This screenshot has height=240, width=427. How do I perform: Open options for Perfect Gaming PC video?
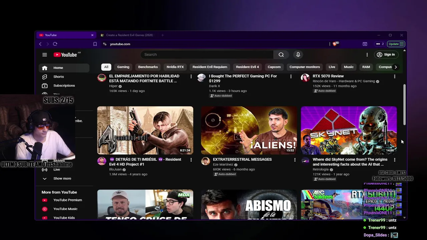pyautogui.click(x=291, y=77)
